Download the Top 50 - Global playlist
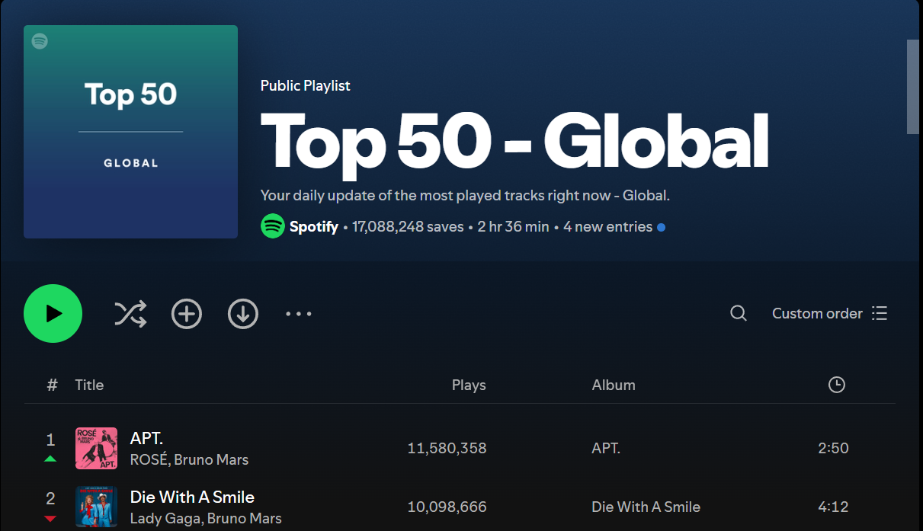 point(242,313)
